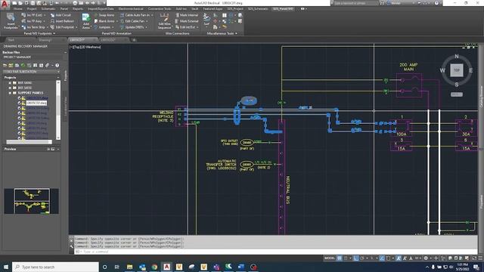Click the command line input field

(275, 252)
